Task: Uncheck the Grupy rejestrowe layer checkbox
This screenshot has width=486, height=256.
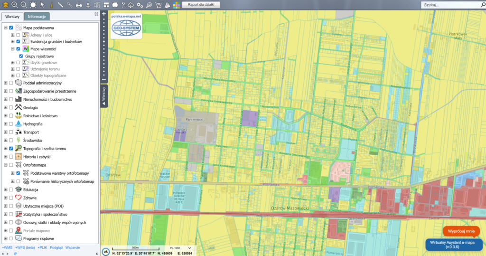Action: point(21,56)
